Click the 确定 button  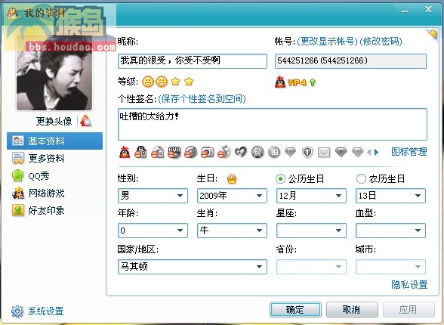click(x=295, y=310)
